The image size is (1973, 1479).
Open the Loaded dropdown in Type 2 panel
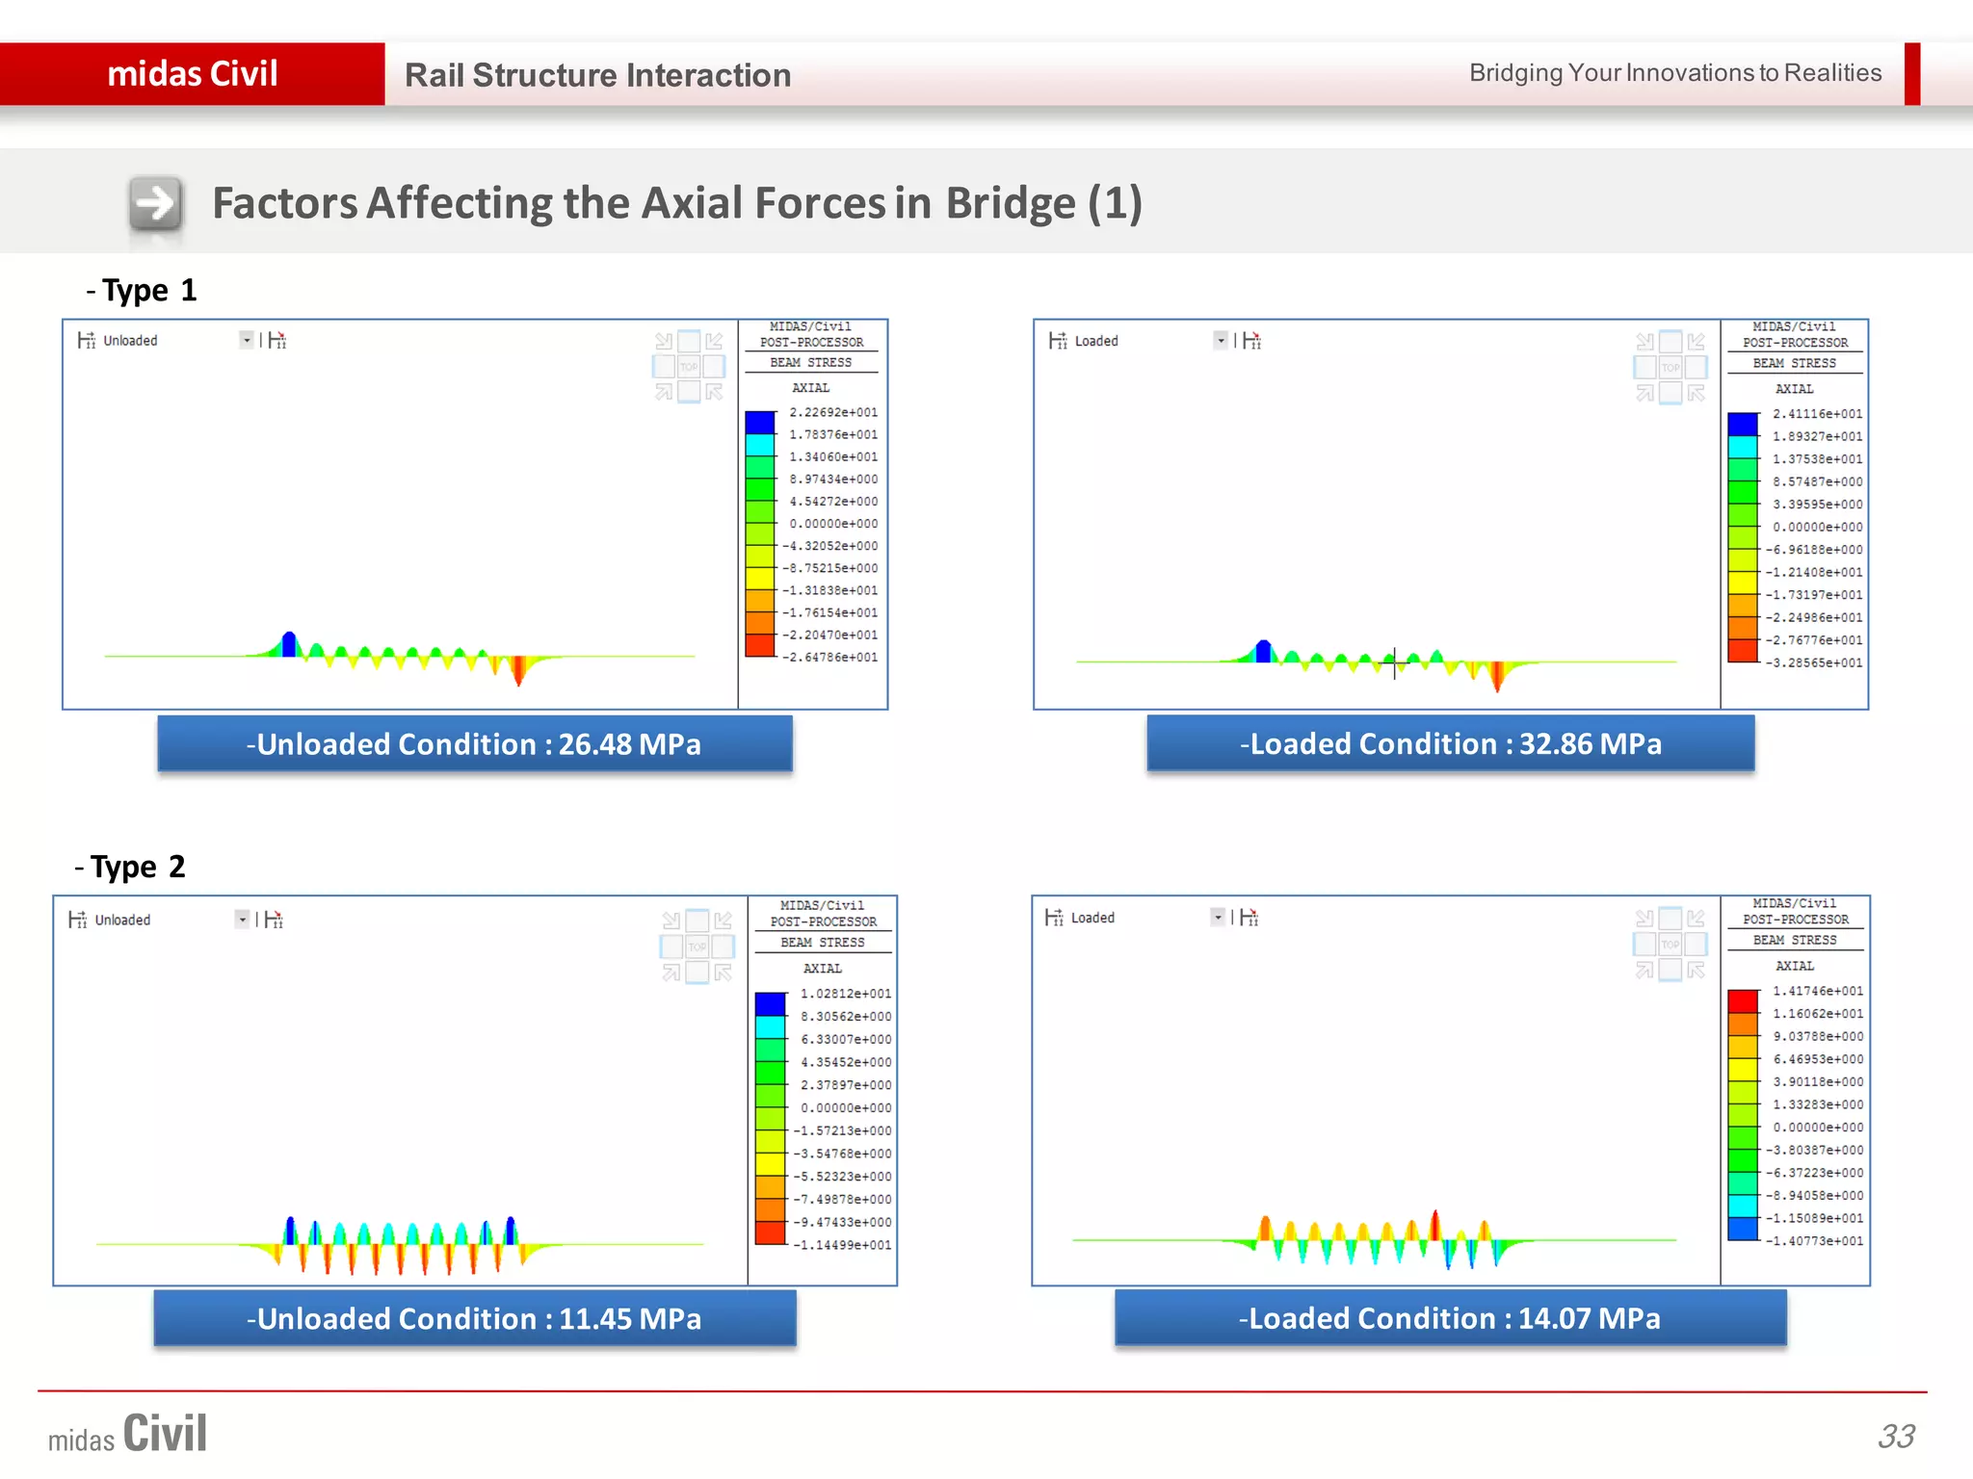[x=1218, y=918]
